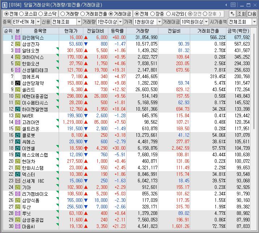Click the 신 badge next to SK하이닉스
This screenshot has height=233, width=259.
point(18,57)
